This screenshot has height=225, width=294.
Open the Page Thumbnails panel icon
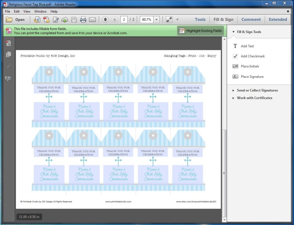point(8,54)
